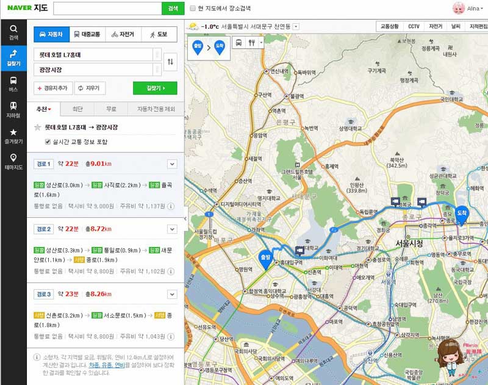
Task: Click the 도착 destination marker on map
Action: [462, 215]
